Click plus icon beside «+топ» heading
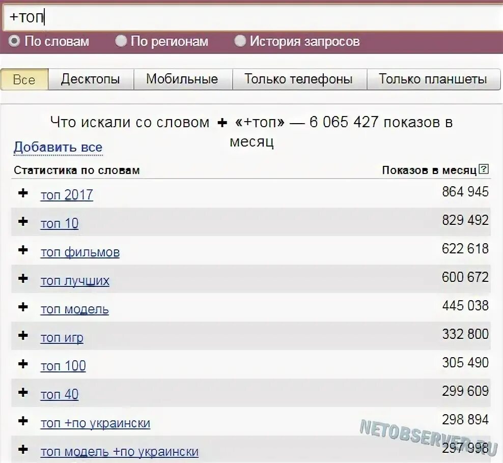 222,123
